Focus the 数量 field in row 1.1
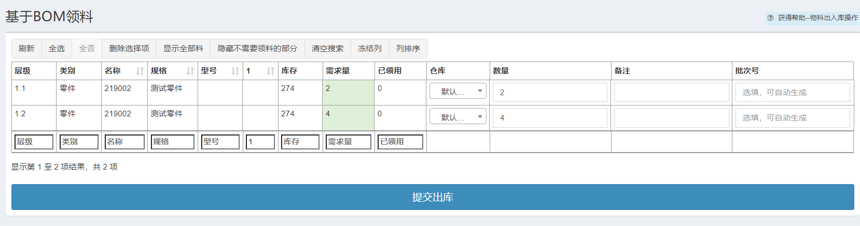860x226 pixels. [550, 92]
